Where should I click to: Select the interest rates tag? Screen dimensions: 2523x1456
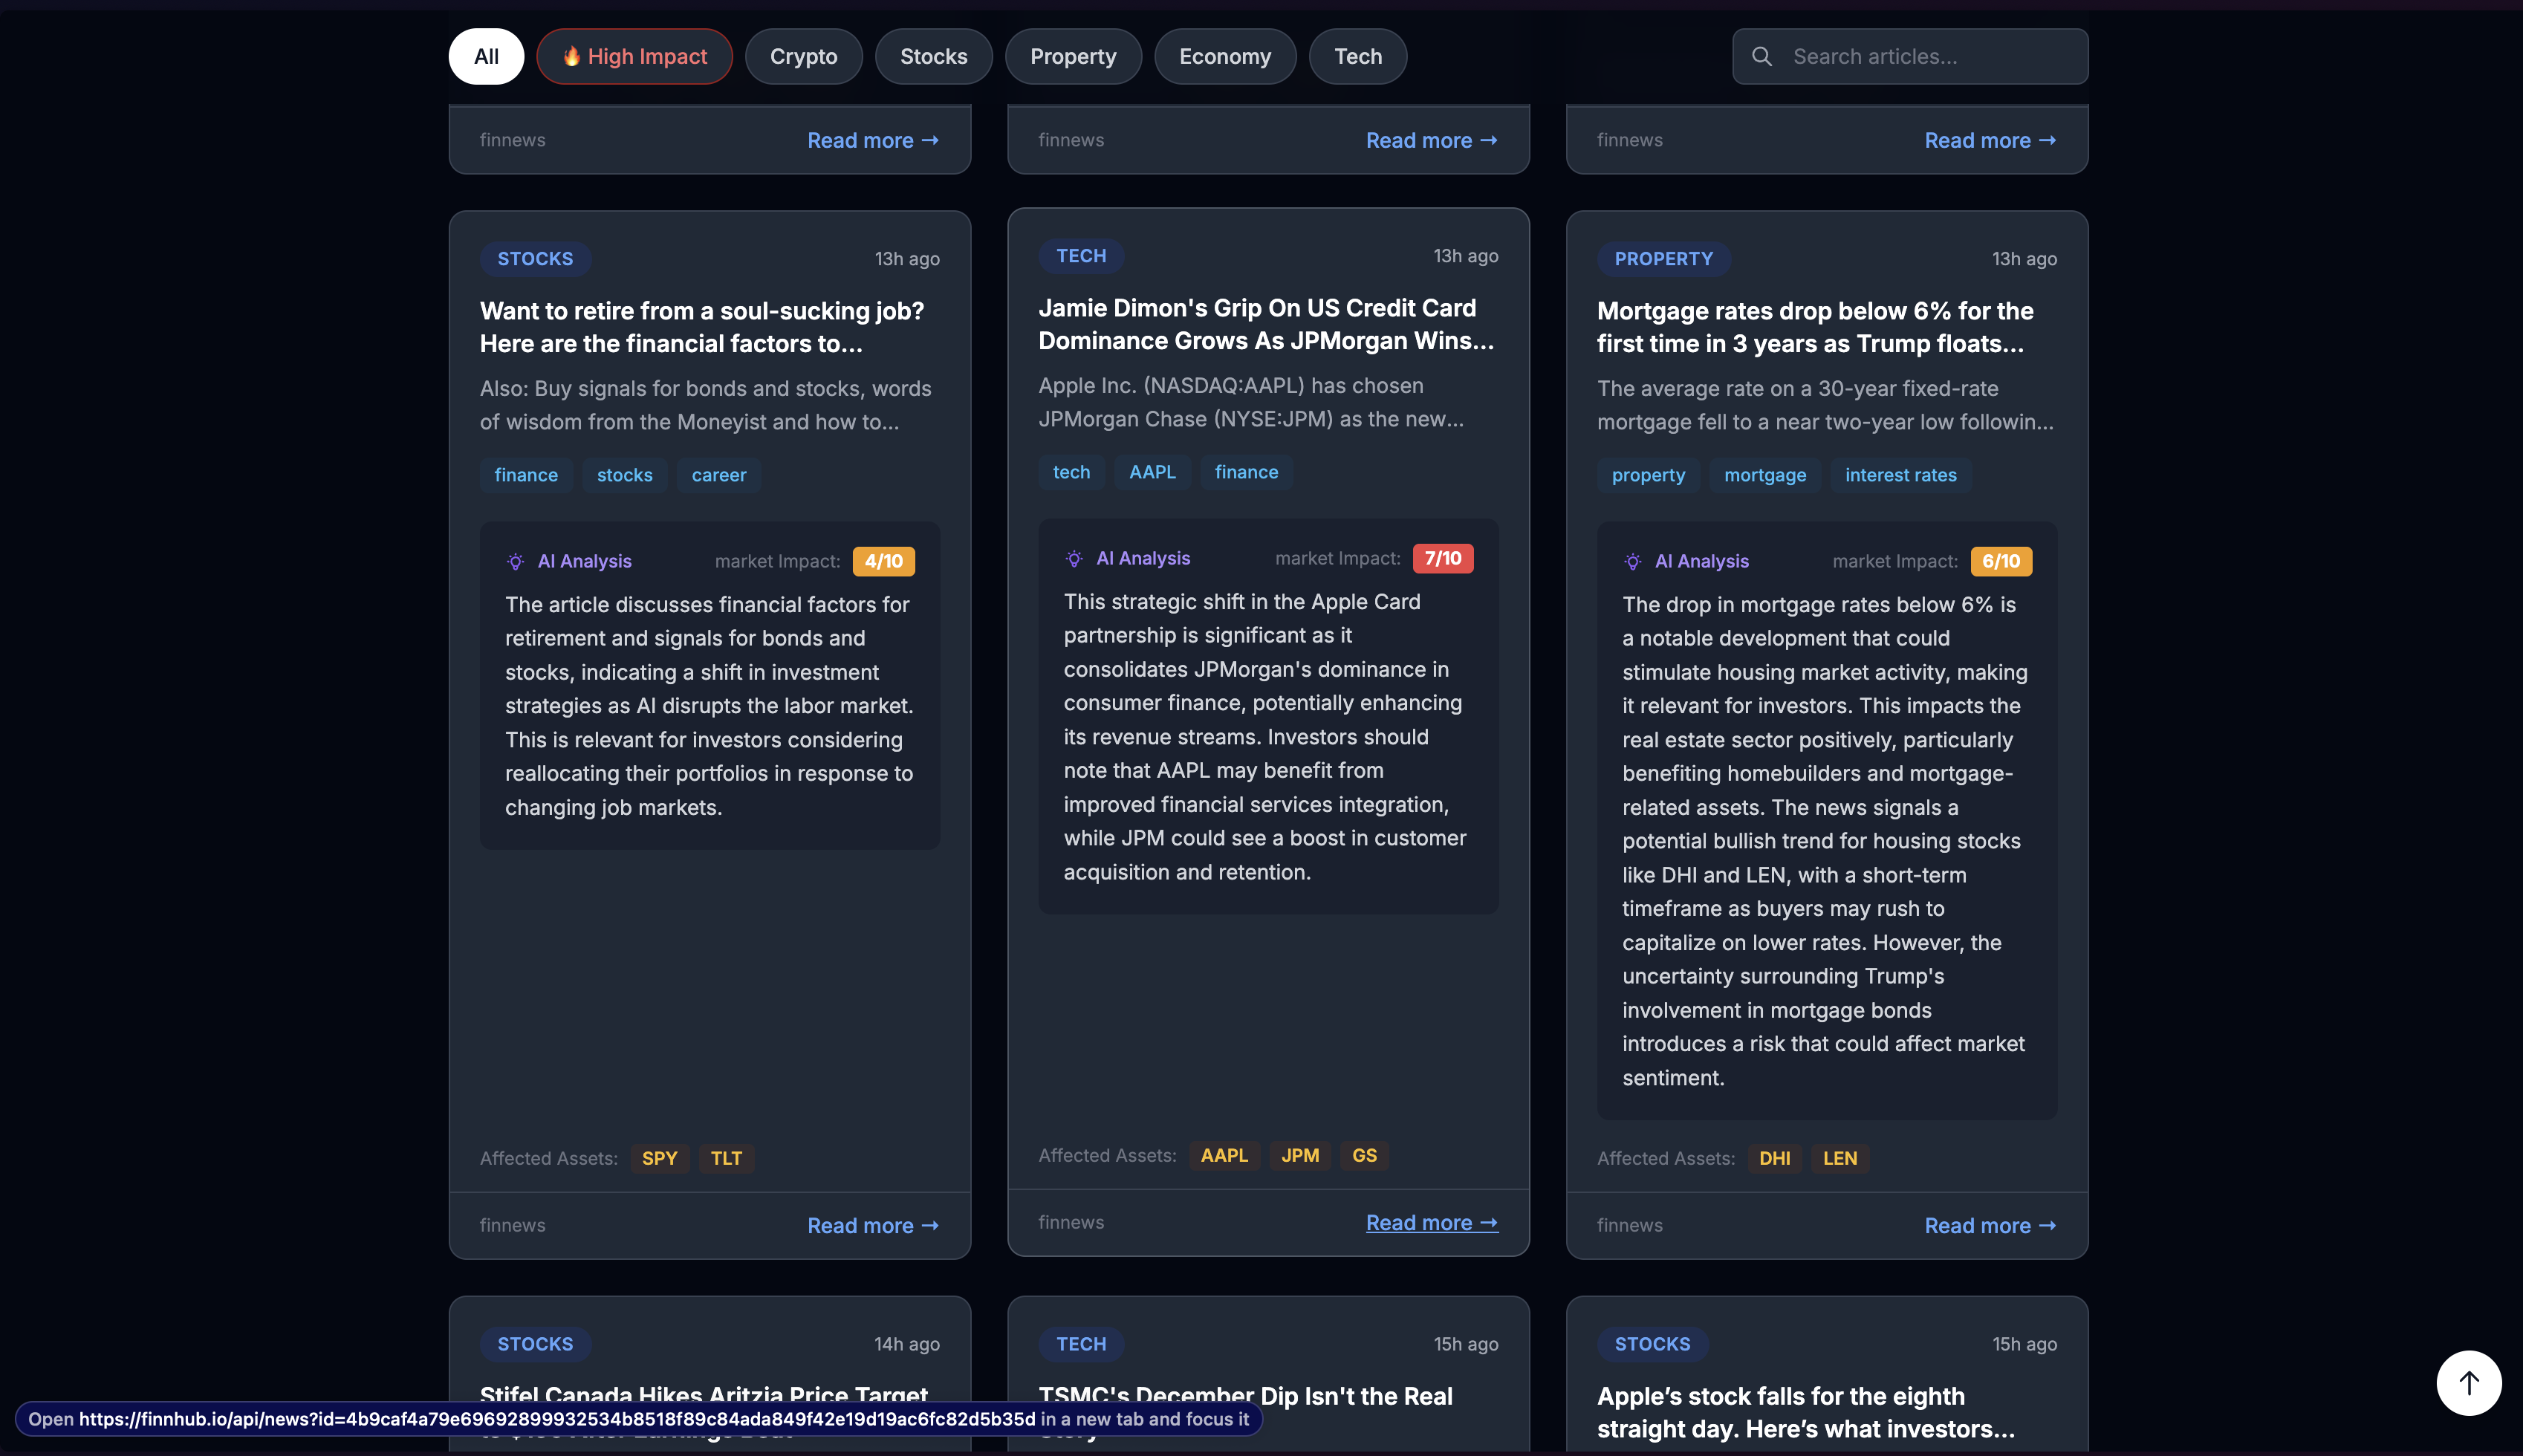point(1900,475)
